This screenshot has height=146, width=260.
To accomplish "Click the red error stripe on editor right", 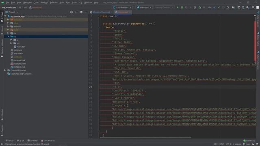I will [x=255, y=41].
